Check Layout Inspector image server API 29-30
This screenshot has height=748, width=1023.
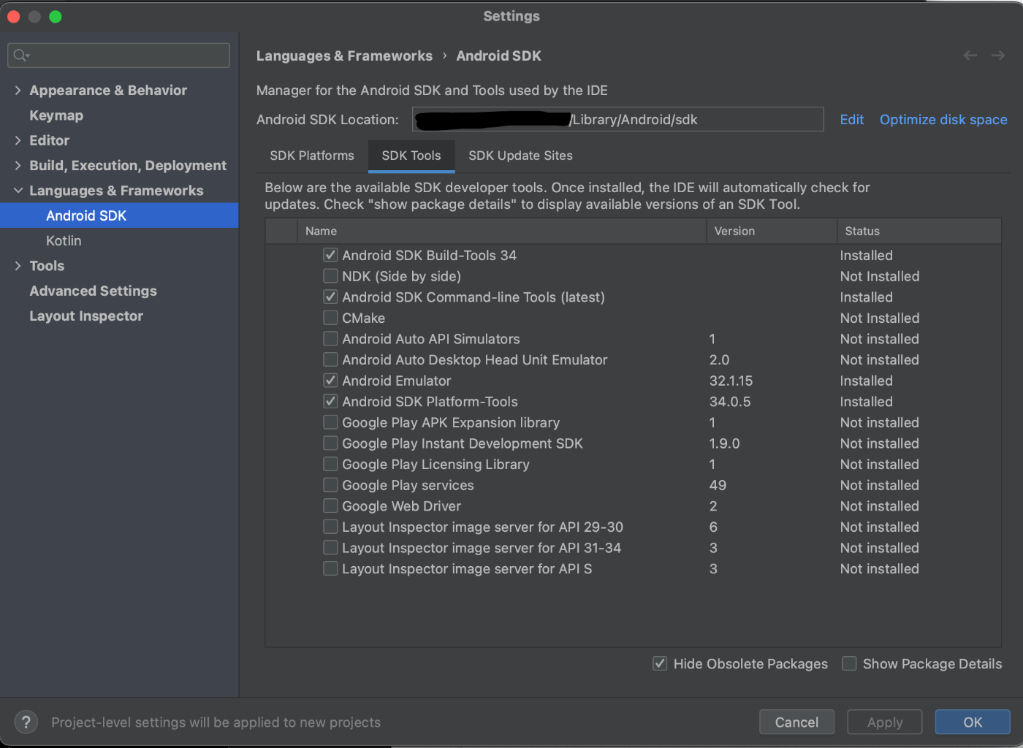click(330, 527)
